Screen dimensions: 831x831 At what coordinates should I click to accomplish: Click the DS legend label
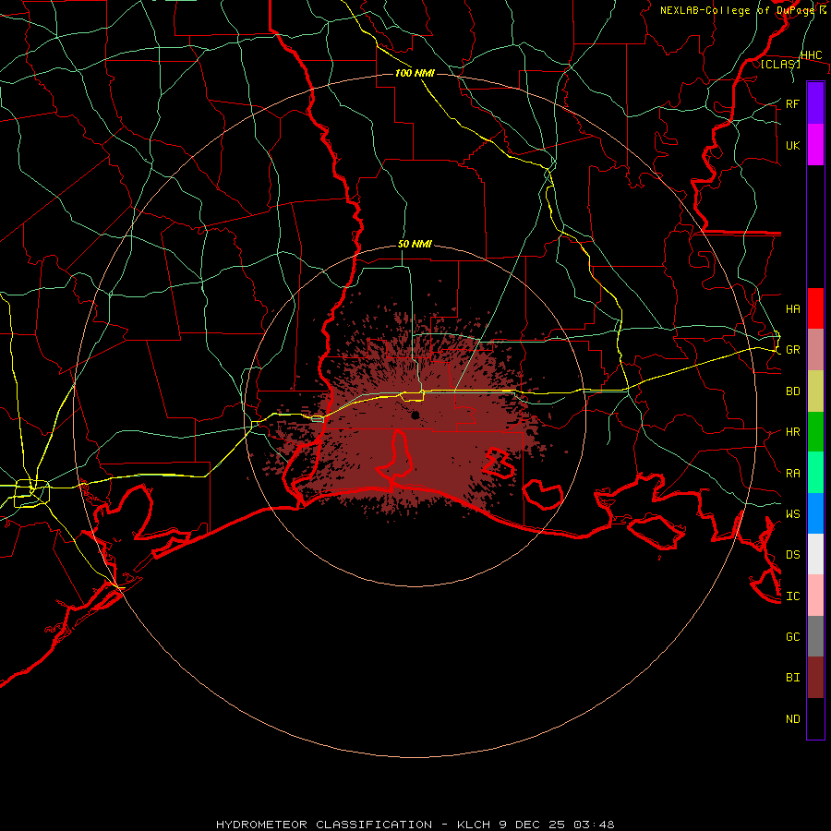[792, 554]
